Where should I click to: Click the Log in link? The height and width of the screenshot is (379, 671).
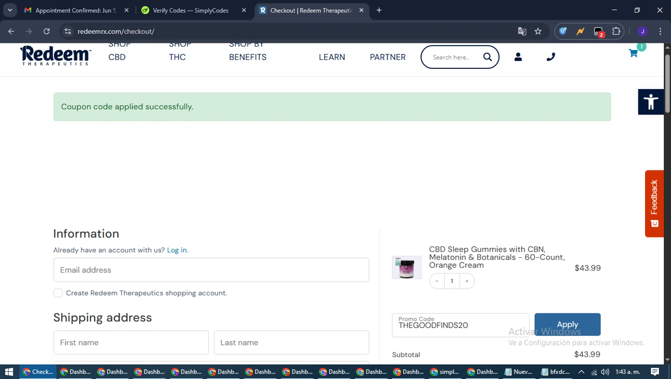pyautogui.click(x=177, y=250)
